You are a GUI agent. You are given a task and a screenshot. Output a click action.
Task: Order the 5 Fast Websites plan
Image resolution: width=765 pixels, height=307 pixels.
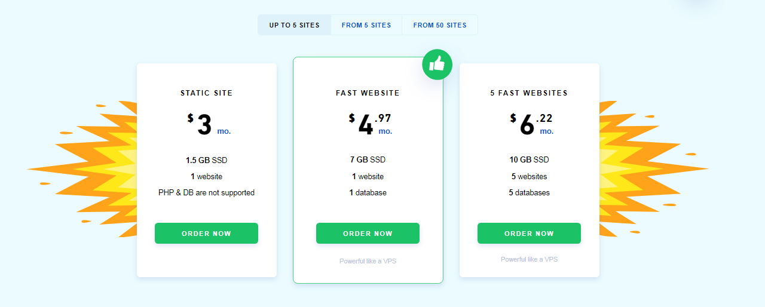(529, 234)
